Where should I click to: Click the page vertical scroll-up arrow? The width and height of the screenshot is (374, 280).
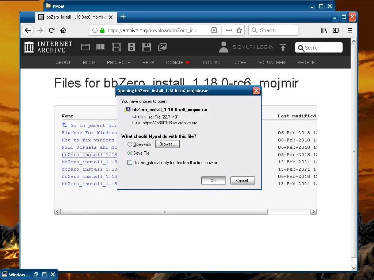pyautogui.click(x=354, y=41)
